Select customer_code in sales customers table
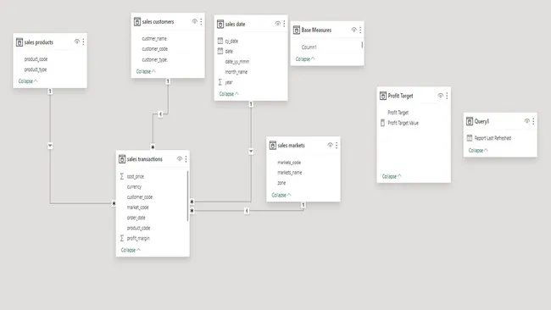This screenshot has height=310, width=551. [x=154, y=49]
